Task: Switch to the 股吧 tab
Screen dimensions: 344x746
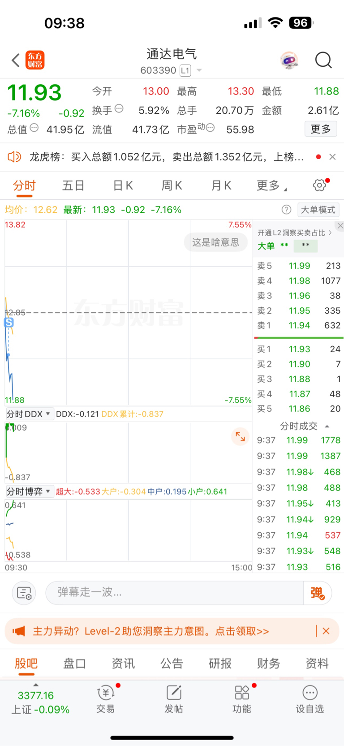Action: tap(26, 664)
